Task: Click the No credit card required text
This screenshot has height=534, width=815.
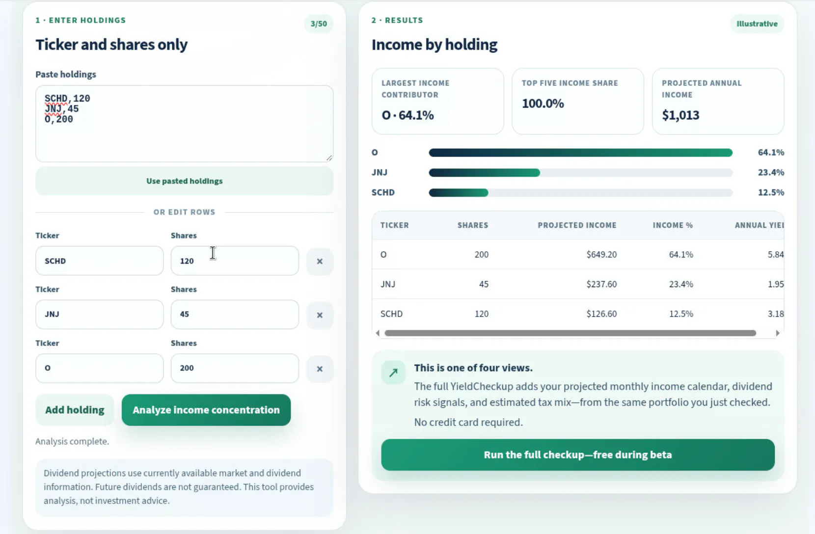Action: pyautogui.click(x=468, y=422)
